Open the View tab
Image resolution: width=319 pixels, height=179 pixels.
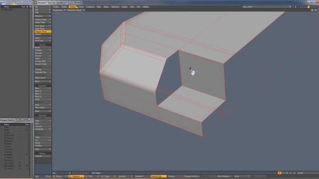(x=132, y=7)
